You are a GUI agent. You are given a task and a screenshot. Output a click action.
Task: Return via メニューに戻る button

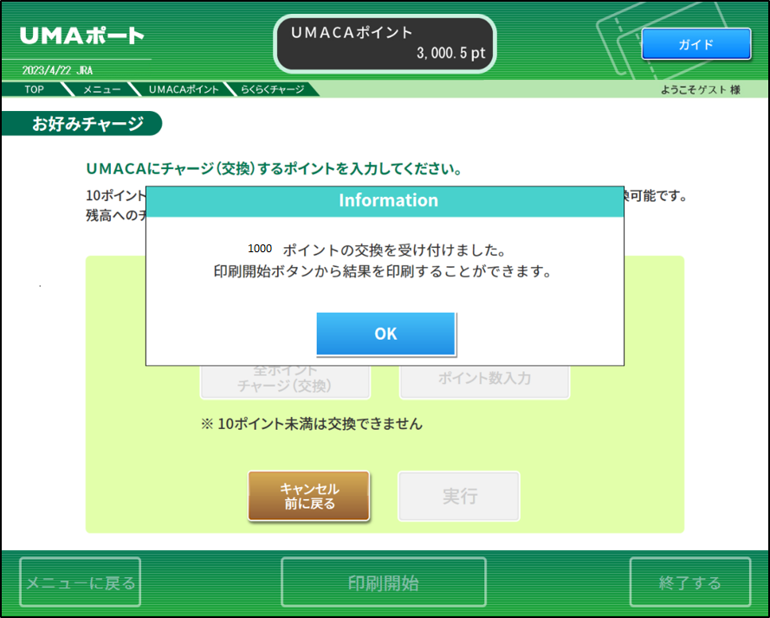pos(80,582)
